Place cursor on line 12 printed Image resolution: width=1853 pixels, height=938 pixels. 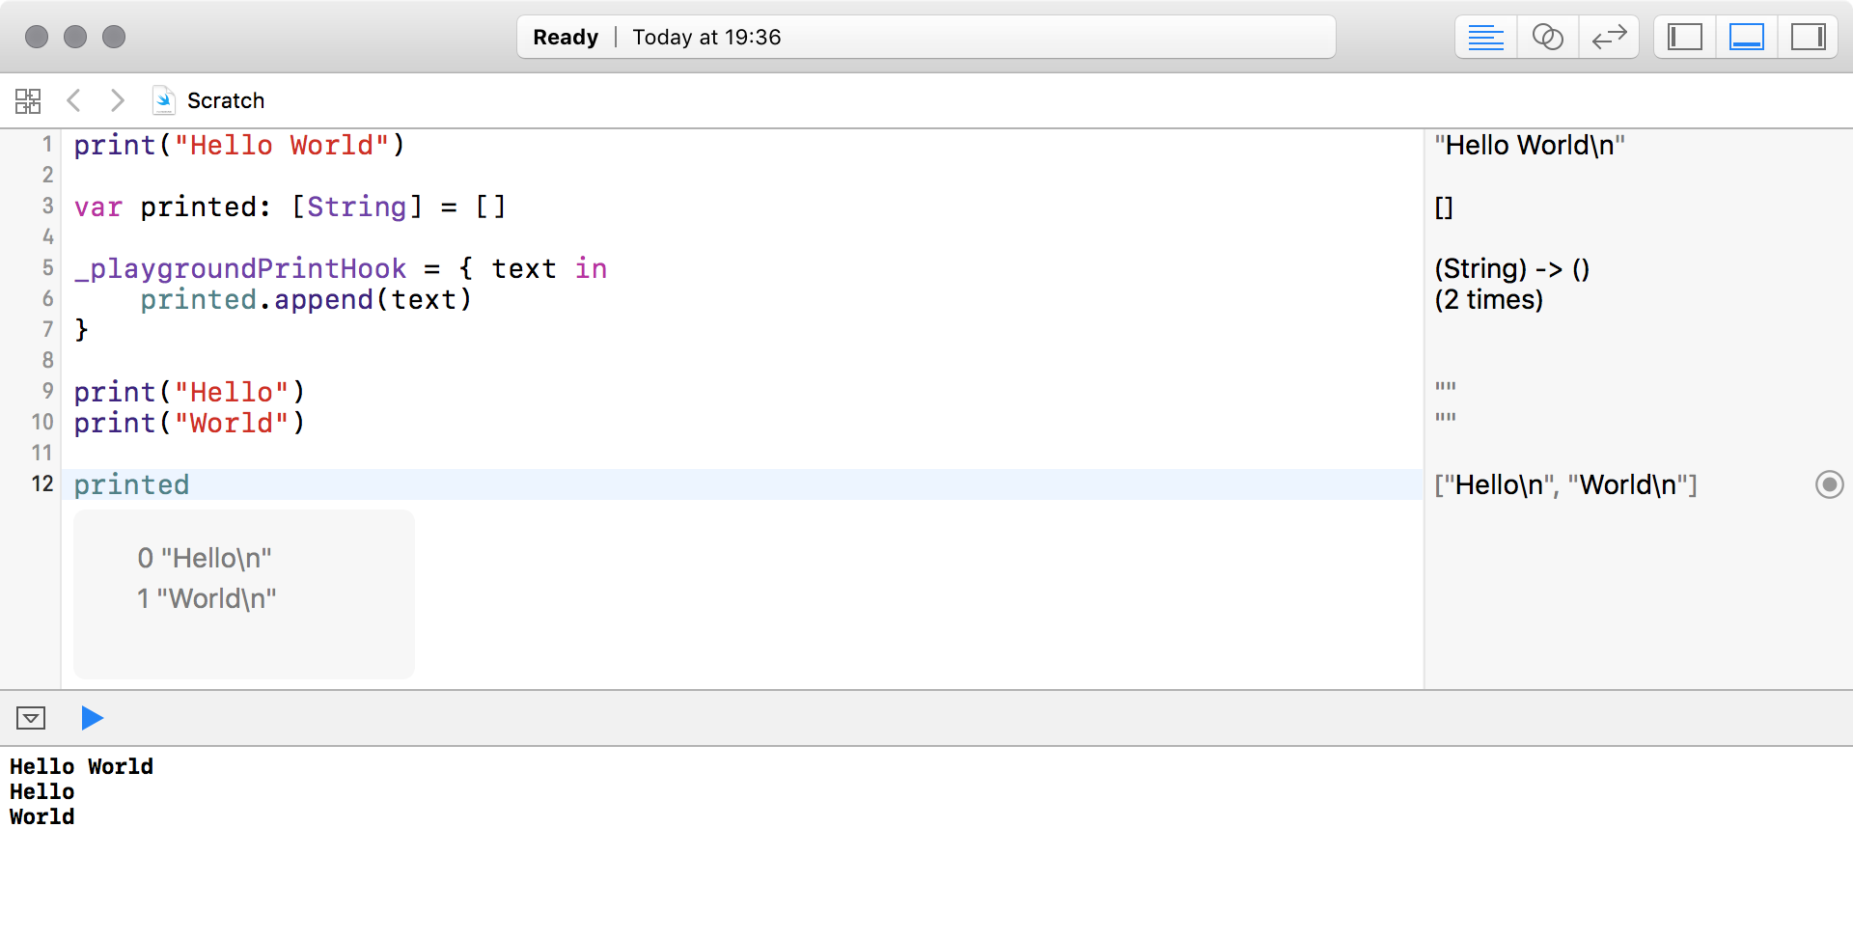pos(132,484)
